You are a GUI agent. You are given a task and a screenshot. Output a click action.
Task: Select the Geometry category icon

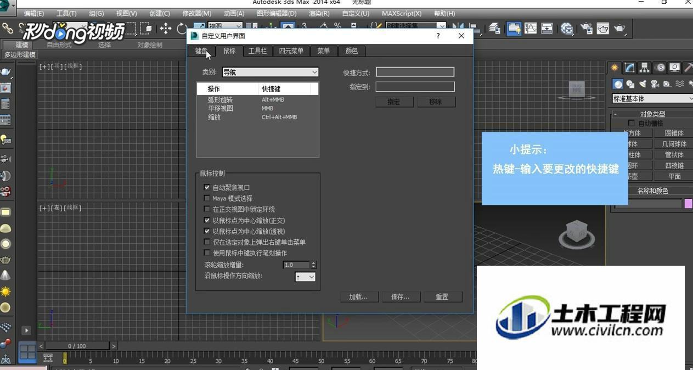(x=618, y=84)
